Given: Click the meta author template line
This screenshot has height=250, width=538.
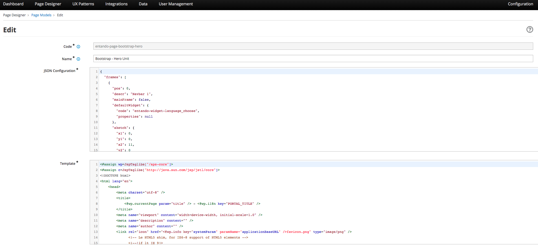Looking at the screenshot, I should coord(150,226).
